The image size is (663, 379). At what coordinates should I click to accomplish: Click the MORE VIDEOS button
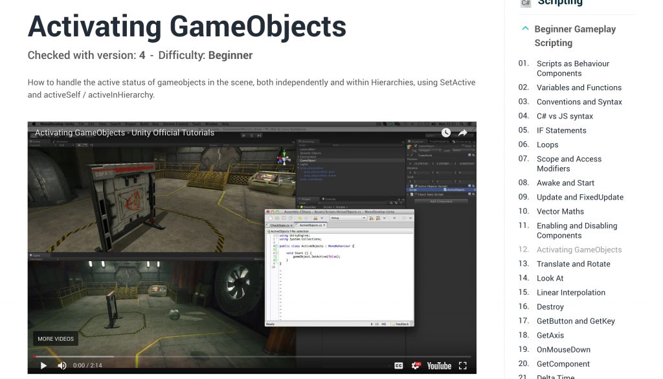(56, 339)
